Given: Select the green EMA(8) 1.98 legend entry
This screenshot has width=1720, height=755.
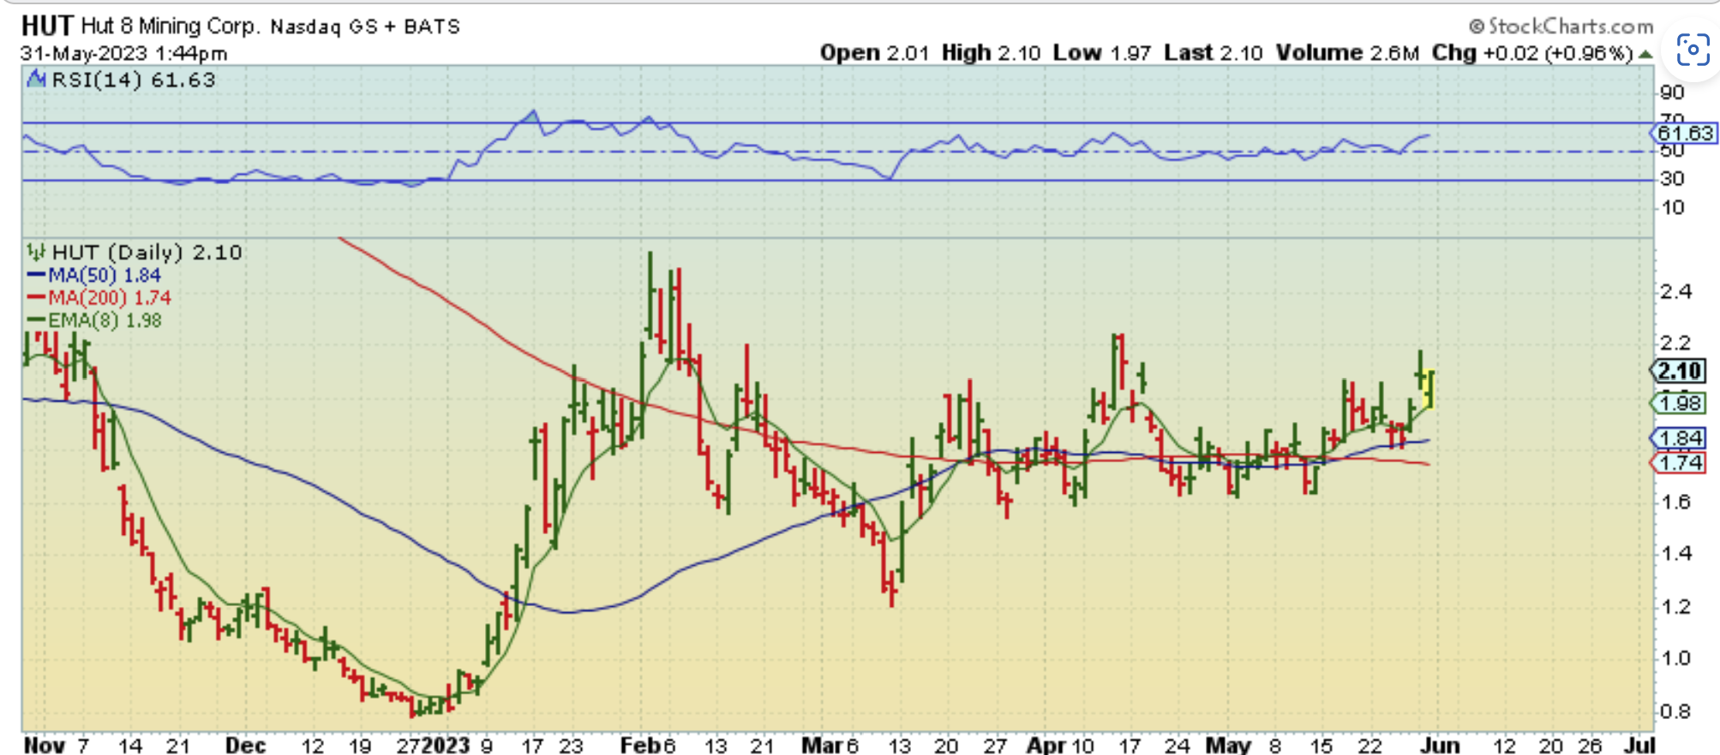Looking at the screenshot, I should click(x=93, y=320).
